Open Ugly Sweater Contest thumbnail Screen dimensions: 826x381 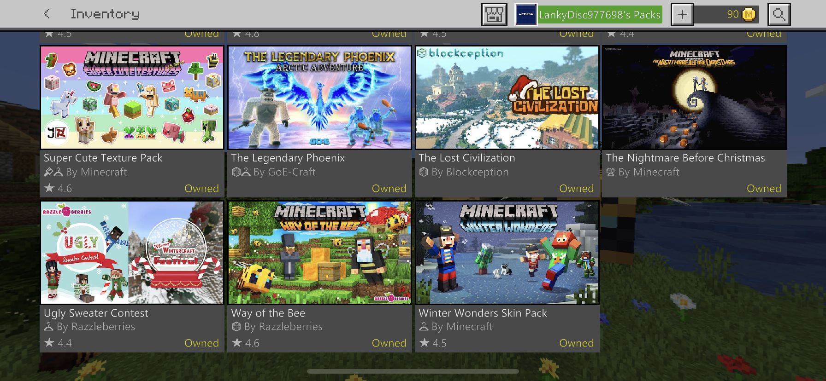point(132,253)
